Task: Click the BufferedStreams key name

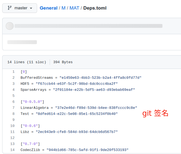Action: 37,78
